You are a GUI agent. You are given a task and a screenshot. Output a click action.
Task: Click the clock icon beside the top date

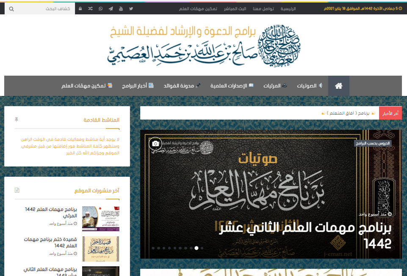400,8
